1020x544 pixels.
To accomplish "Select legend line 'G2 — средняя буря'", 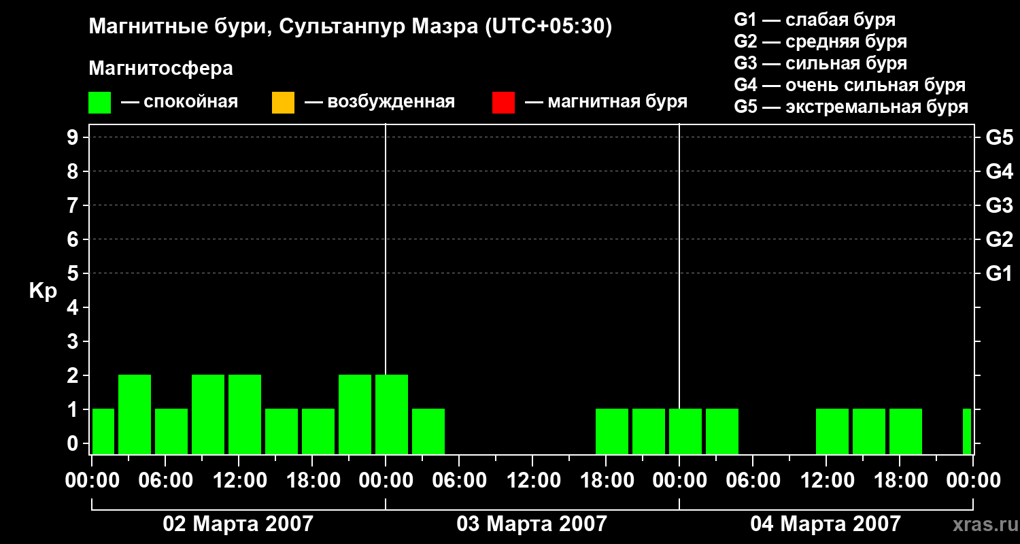I will [x=821, y=41].
